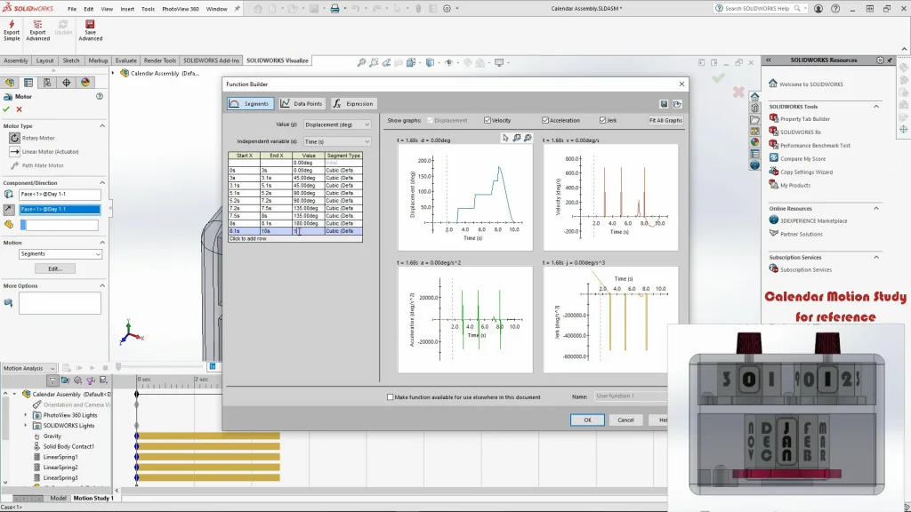Cancel the motor with the red X

click(x=19, y=109)
